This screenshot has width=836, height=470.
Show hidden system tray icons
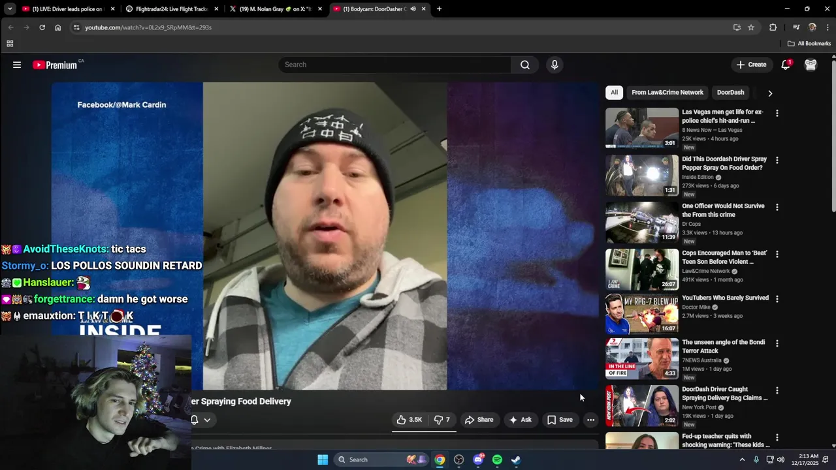click(x=742, y=460)
